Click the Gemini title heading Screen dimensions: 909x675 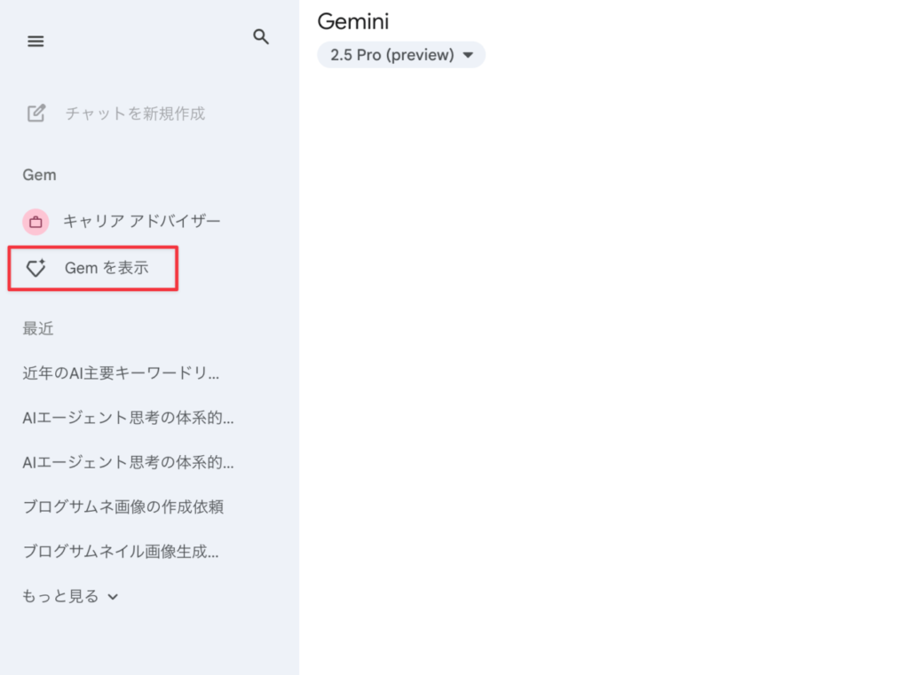click(x=353, y=21)
